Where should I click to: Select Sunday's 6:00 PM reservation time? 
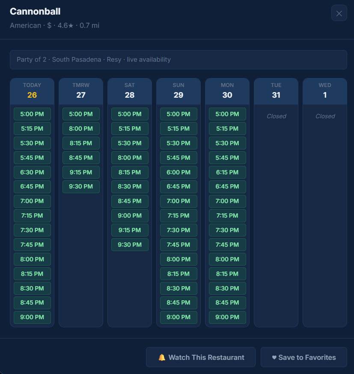click(x=178, y=172)
